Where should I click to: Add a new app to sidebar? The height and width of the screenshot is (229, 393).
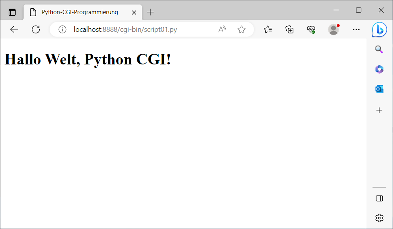click(379, 110)
